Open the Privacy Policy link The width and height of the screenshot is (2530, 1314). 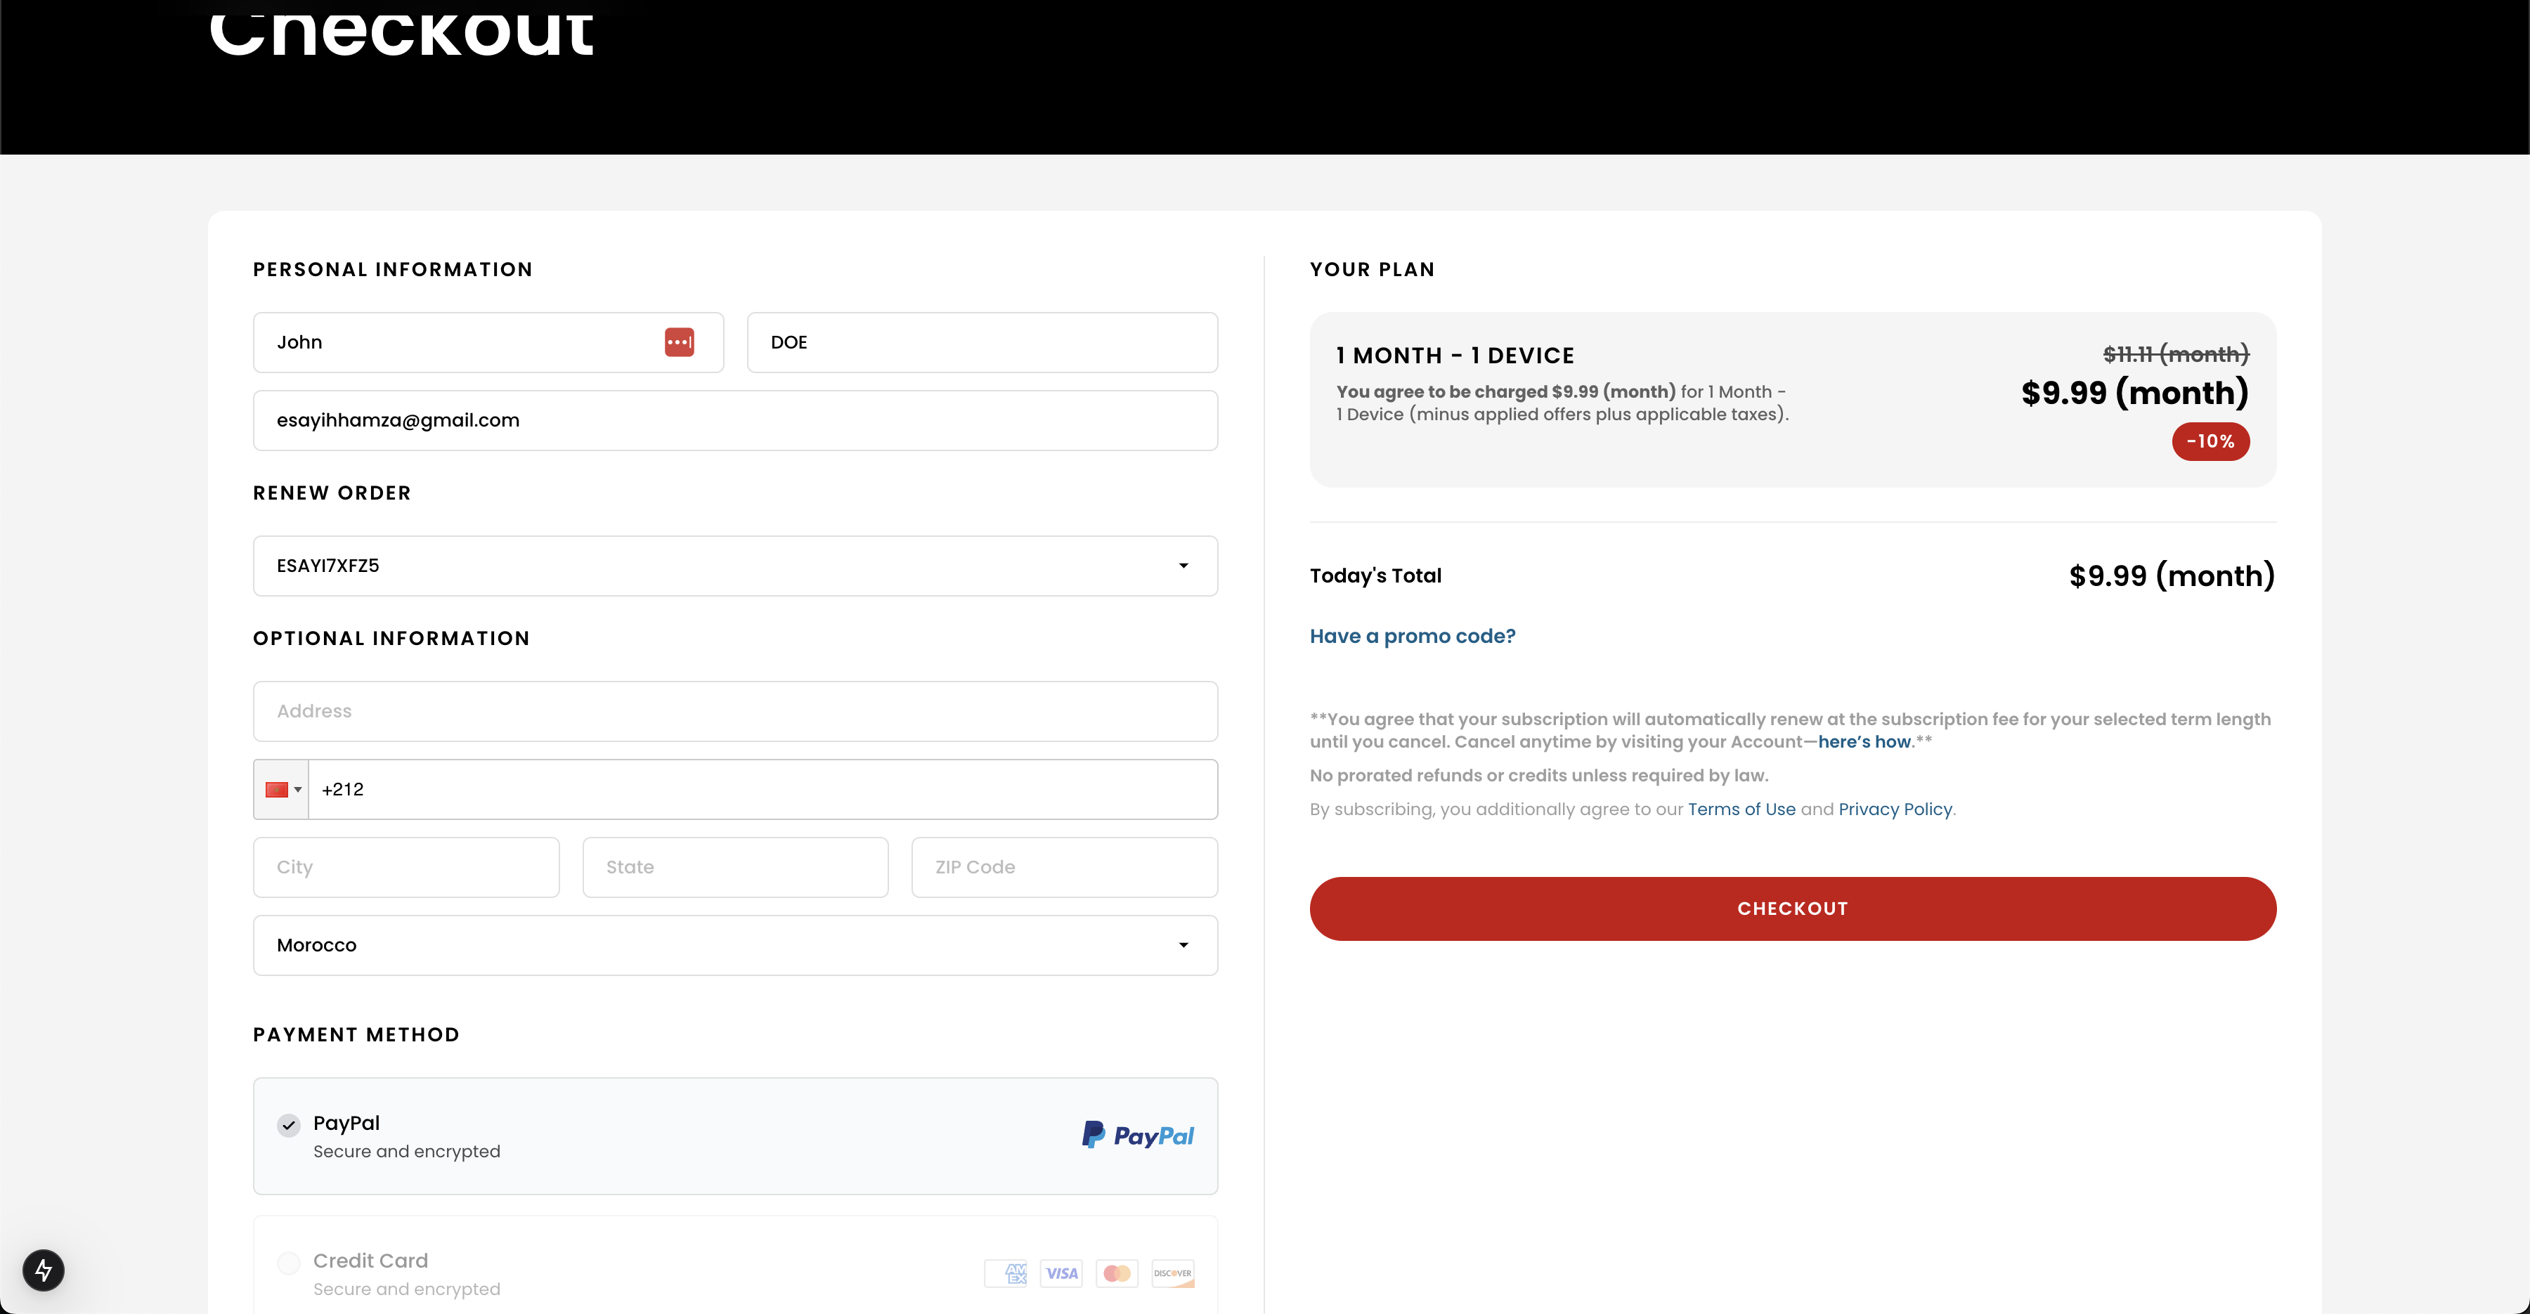pyautogui.click(x=1895, y=809)
